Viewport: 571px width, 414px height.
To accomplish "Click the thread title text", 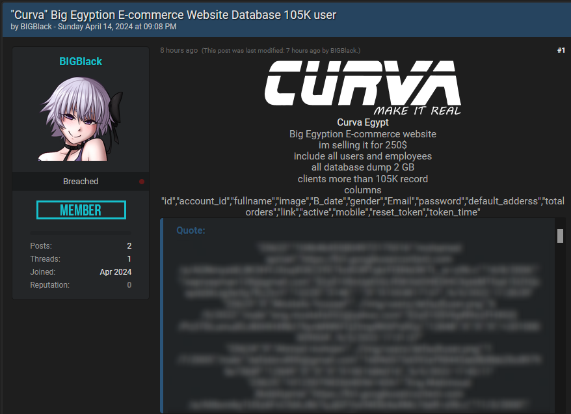I will [x=174, y=15].
